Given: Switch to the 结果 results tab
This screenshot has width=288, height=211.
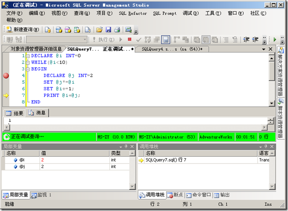Looking at the screenshot, I should (x=14, y=113).
